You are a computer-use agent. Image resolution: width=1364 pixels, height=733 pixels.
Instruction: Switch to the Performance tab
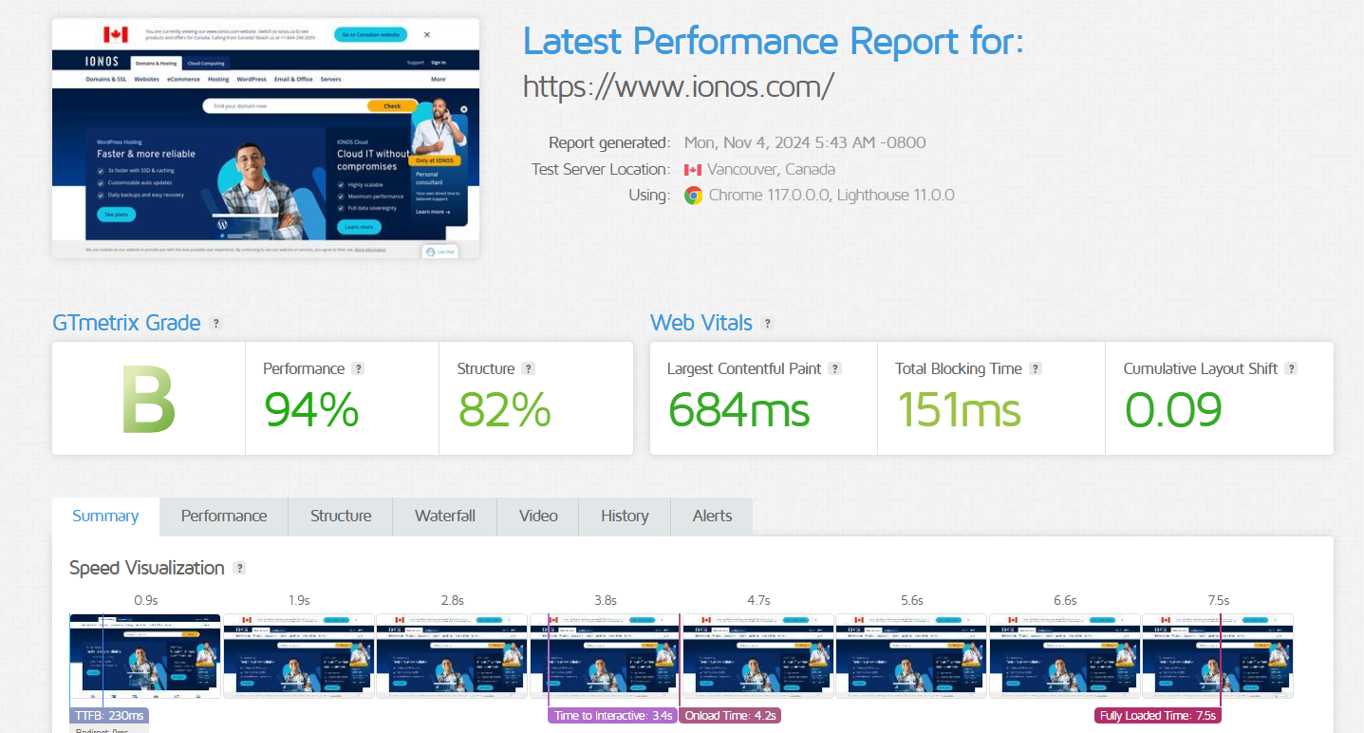click(x=224, y=517)
